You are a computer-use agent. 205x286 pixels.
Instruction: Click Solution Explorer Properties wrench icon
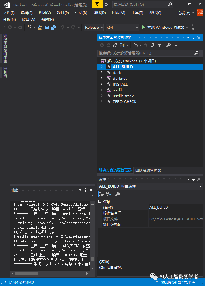[x=168, y=45]
